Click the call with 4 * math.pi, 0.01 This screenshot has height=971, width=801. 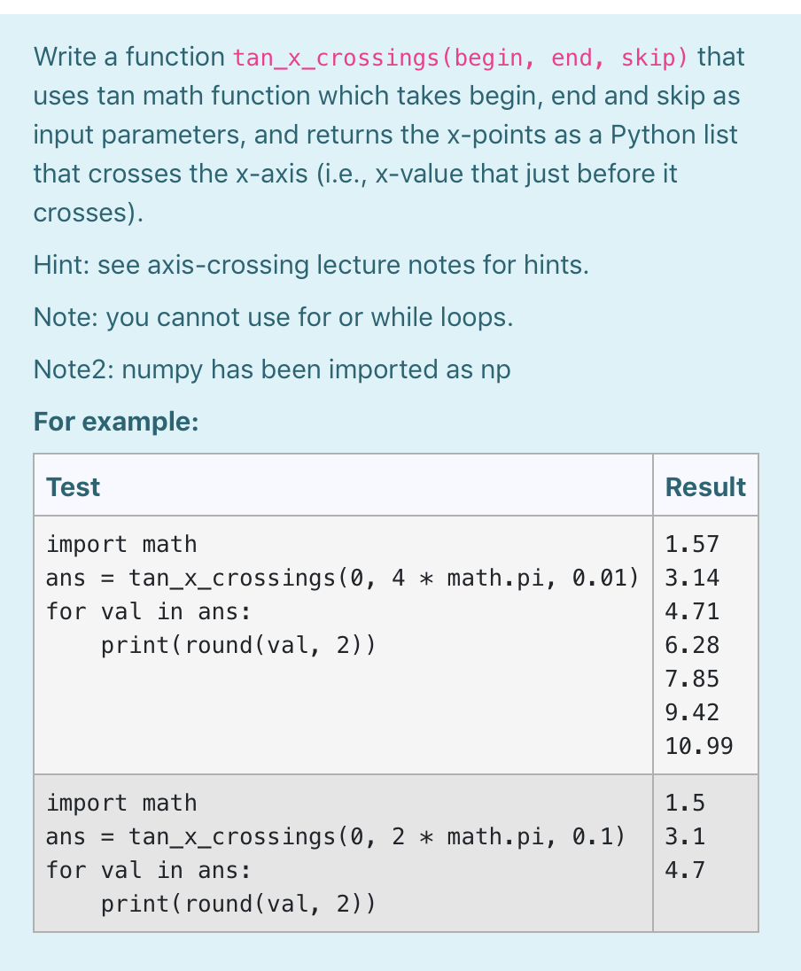343,578
